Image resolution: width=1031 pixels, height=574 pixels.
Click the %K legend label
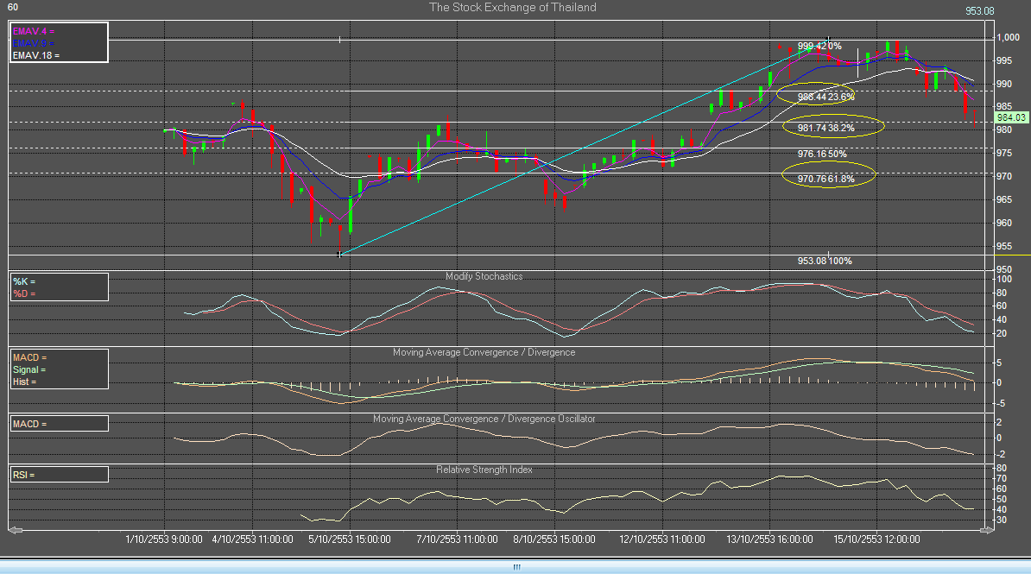click(x=24, y=281)
